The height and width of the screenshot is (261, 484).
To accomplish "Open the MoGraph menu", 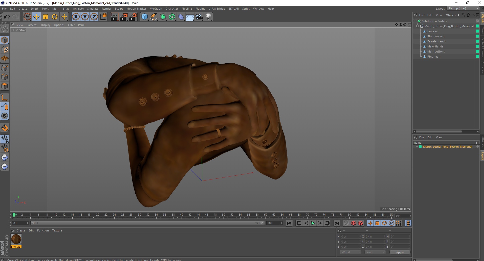I will (156, 9).
